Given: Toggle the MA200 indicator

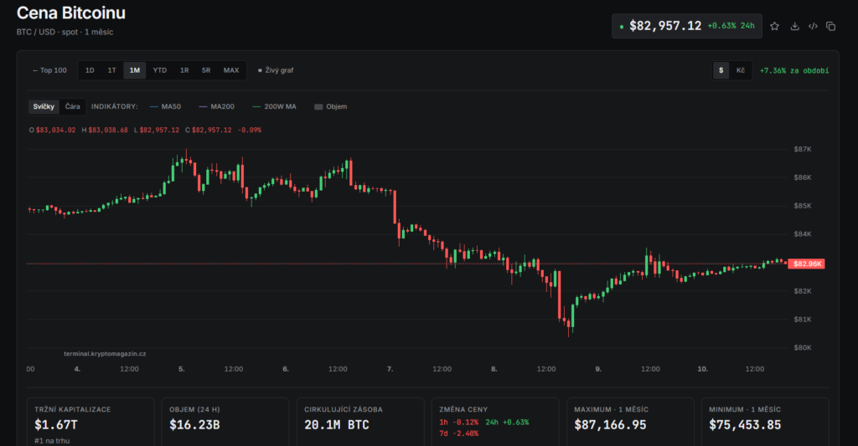Looking at the screenshot, I should (x=216, y=106).
